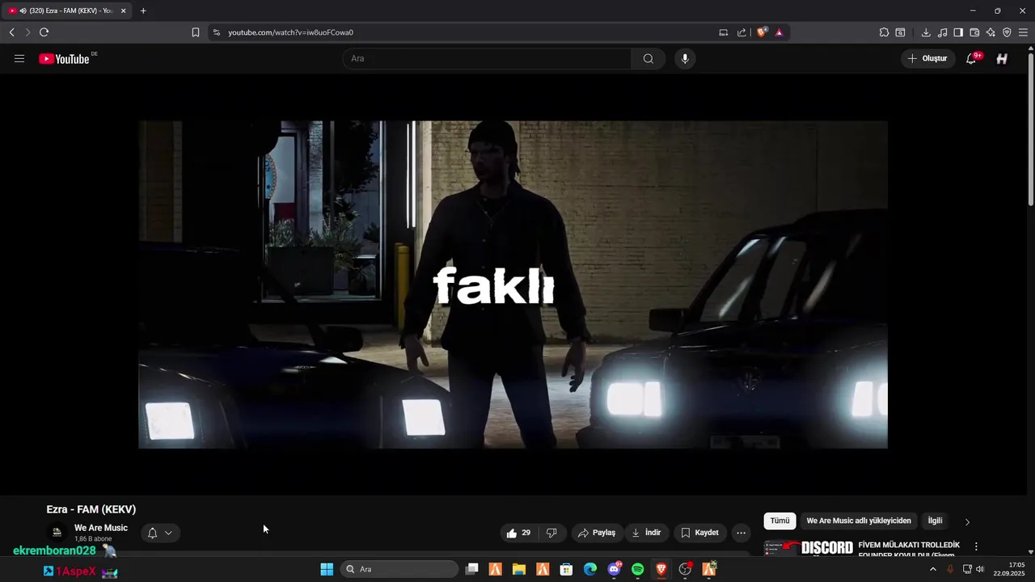Click the İndir download button
This screenshot has height=582, width=1035.
pyautogui.click(x=646, y=533)
